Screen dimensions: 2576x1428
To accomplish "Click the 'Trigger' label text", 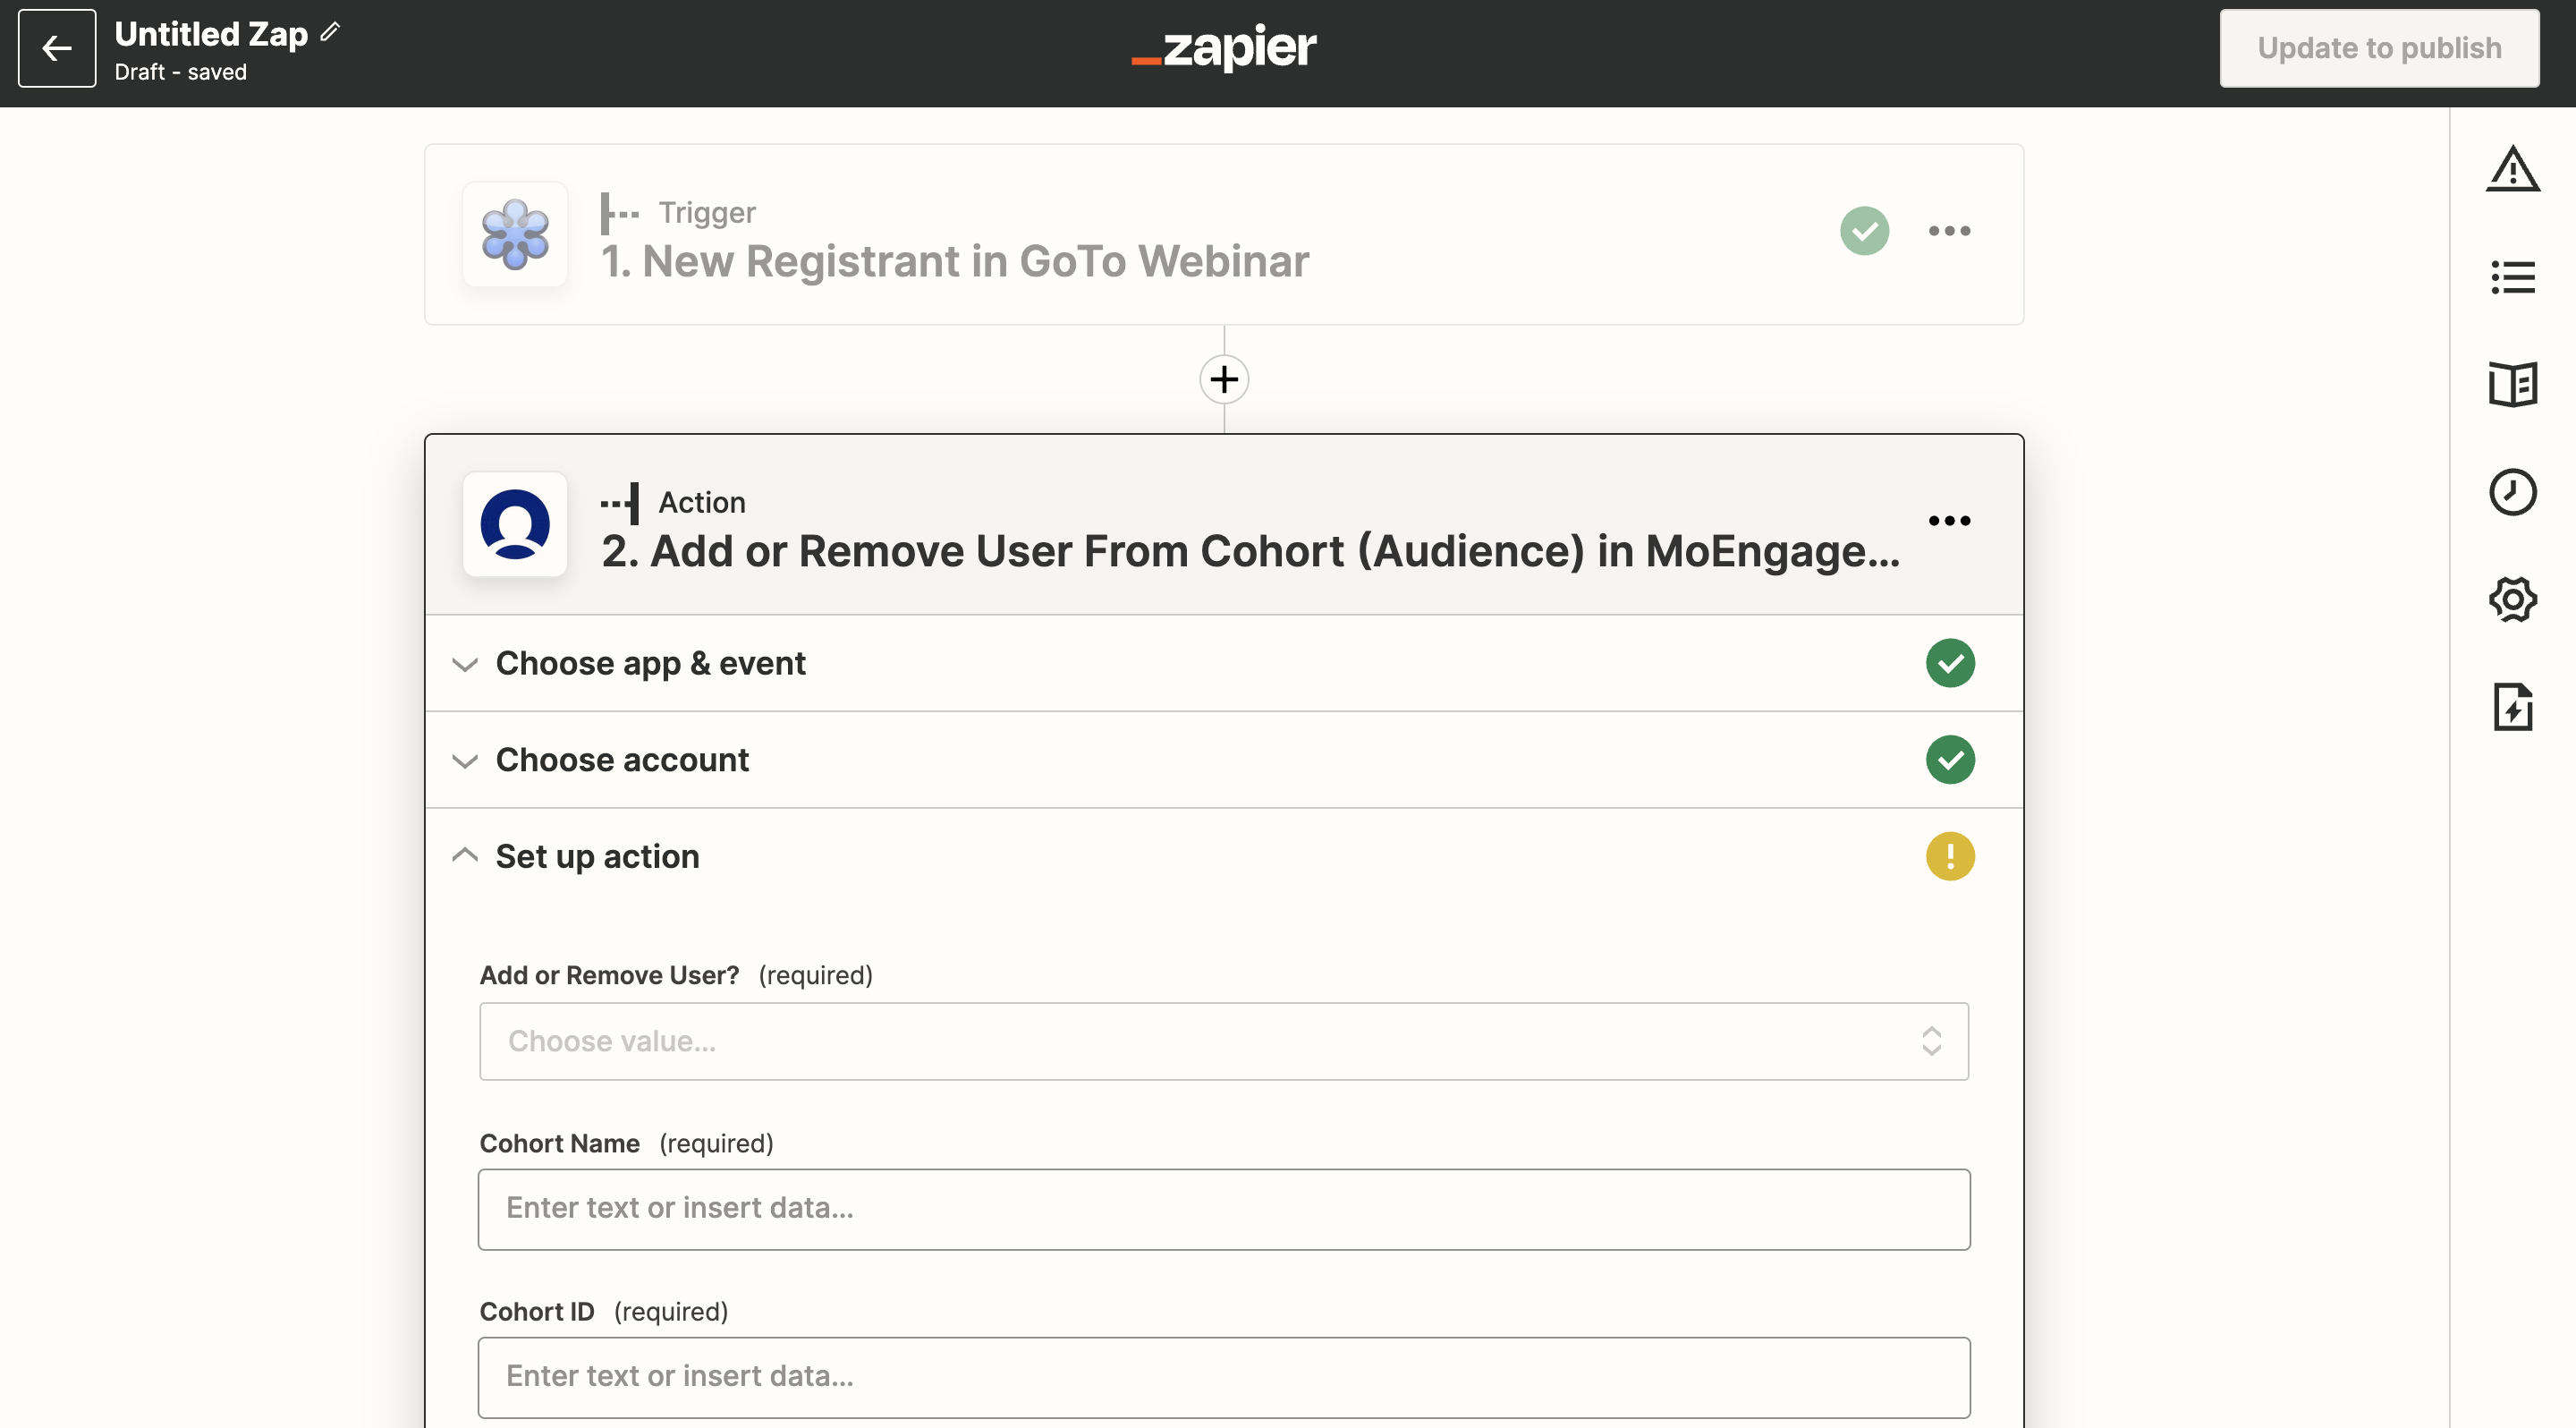I will point(707,212).
